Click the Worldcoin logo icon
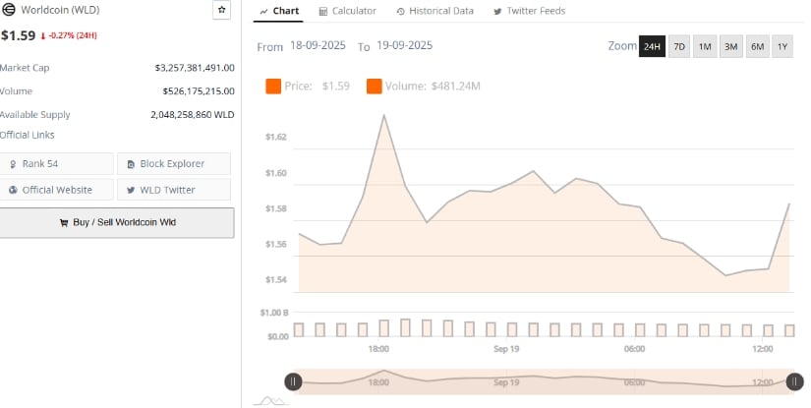The width and height of the screenshot is (811, 408). tap(8, 9)
